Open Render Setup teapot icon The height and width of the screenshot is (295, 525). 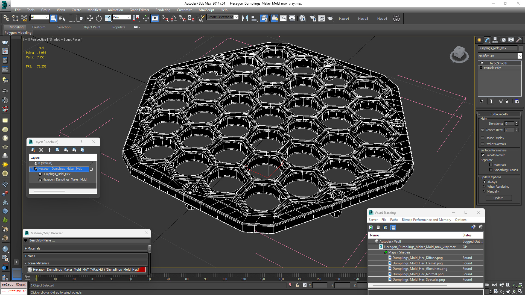(x=313, y=18)
